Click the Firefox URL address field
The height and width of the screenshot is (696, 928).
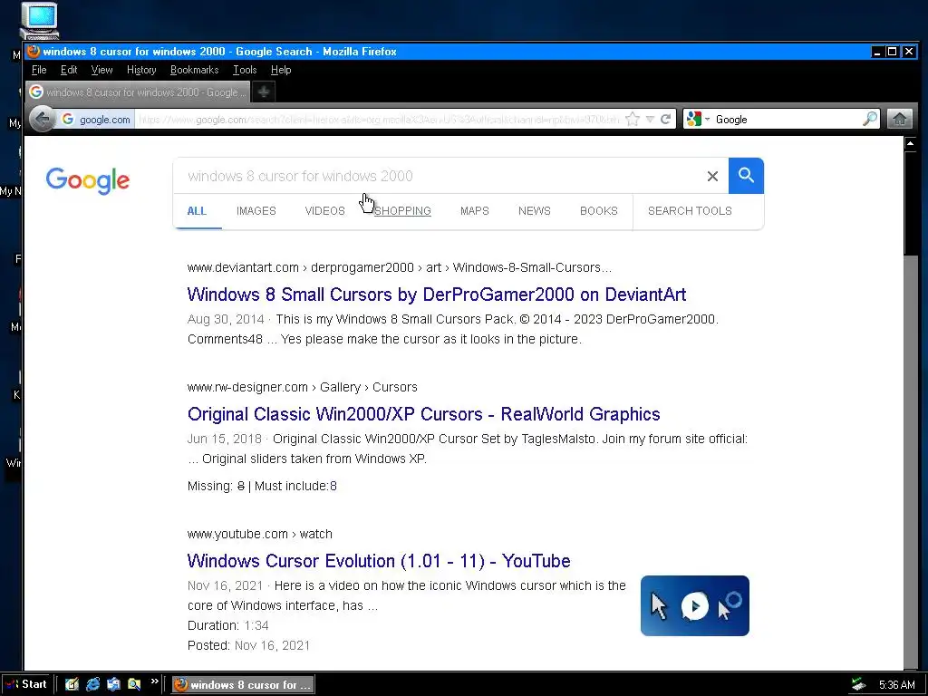[379, 119]
